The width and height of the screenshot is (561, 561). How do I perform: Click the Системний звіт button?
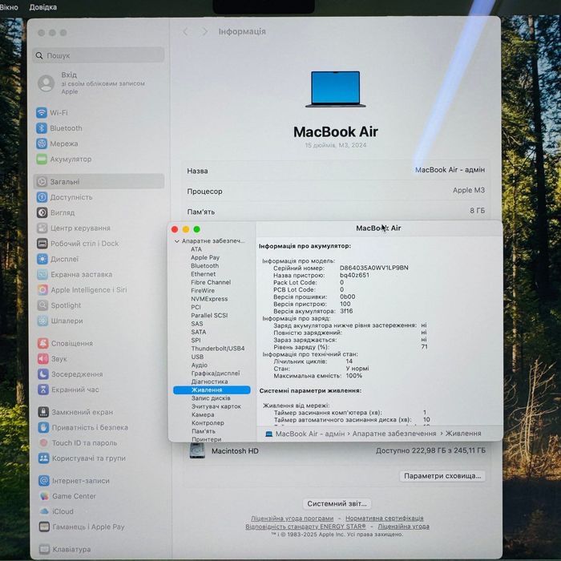(x=337, y=503)
